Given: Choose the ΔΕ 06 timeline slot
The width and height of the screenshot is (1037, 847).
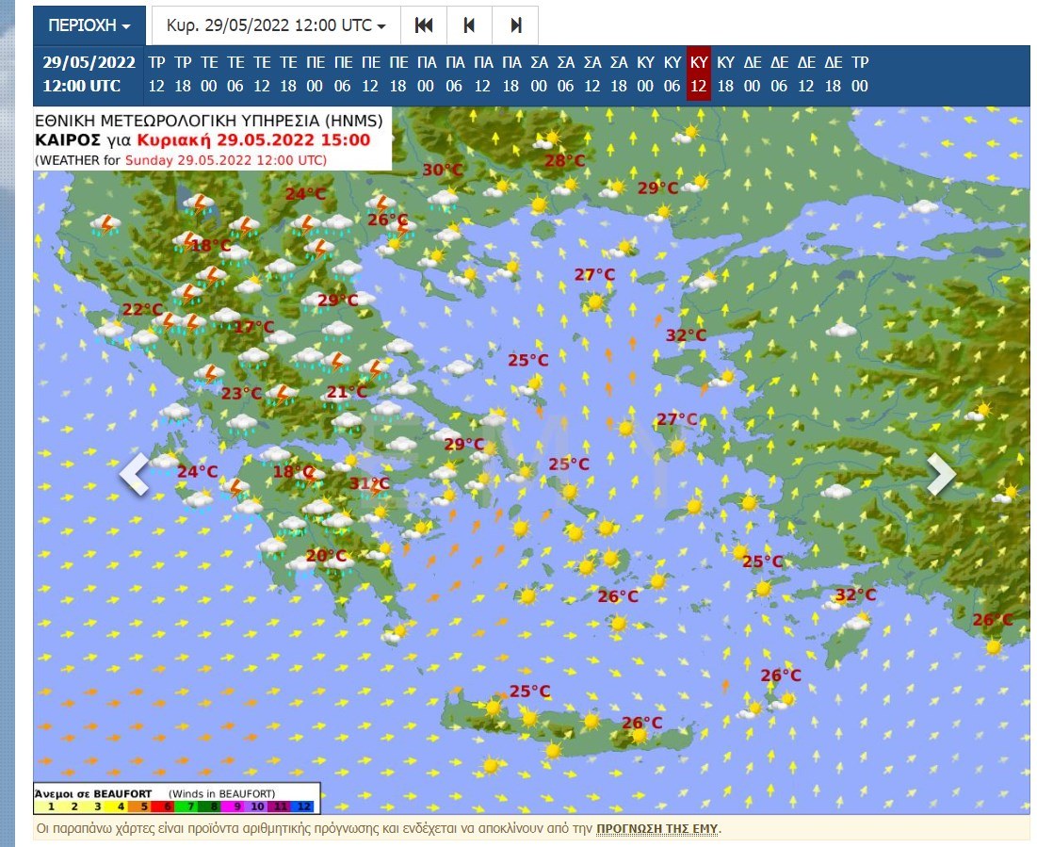Looking at the screenshot, I should click(x=779, y=73).
